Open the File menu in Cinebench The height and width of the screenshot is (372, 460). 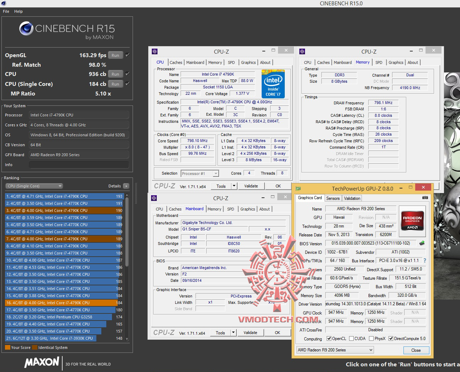coord(6,11)
